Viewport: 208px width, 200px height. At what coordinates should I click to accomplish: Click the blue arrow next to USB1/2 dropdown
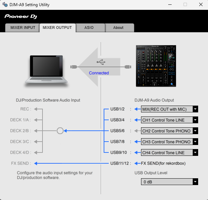pos(137,109)
